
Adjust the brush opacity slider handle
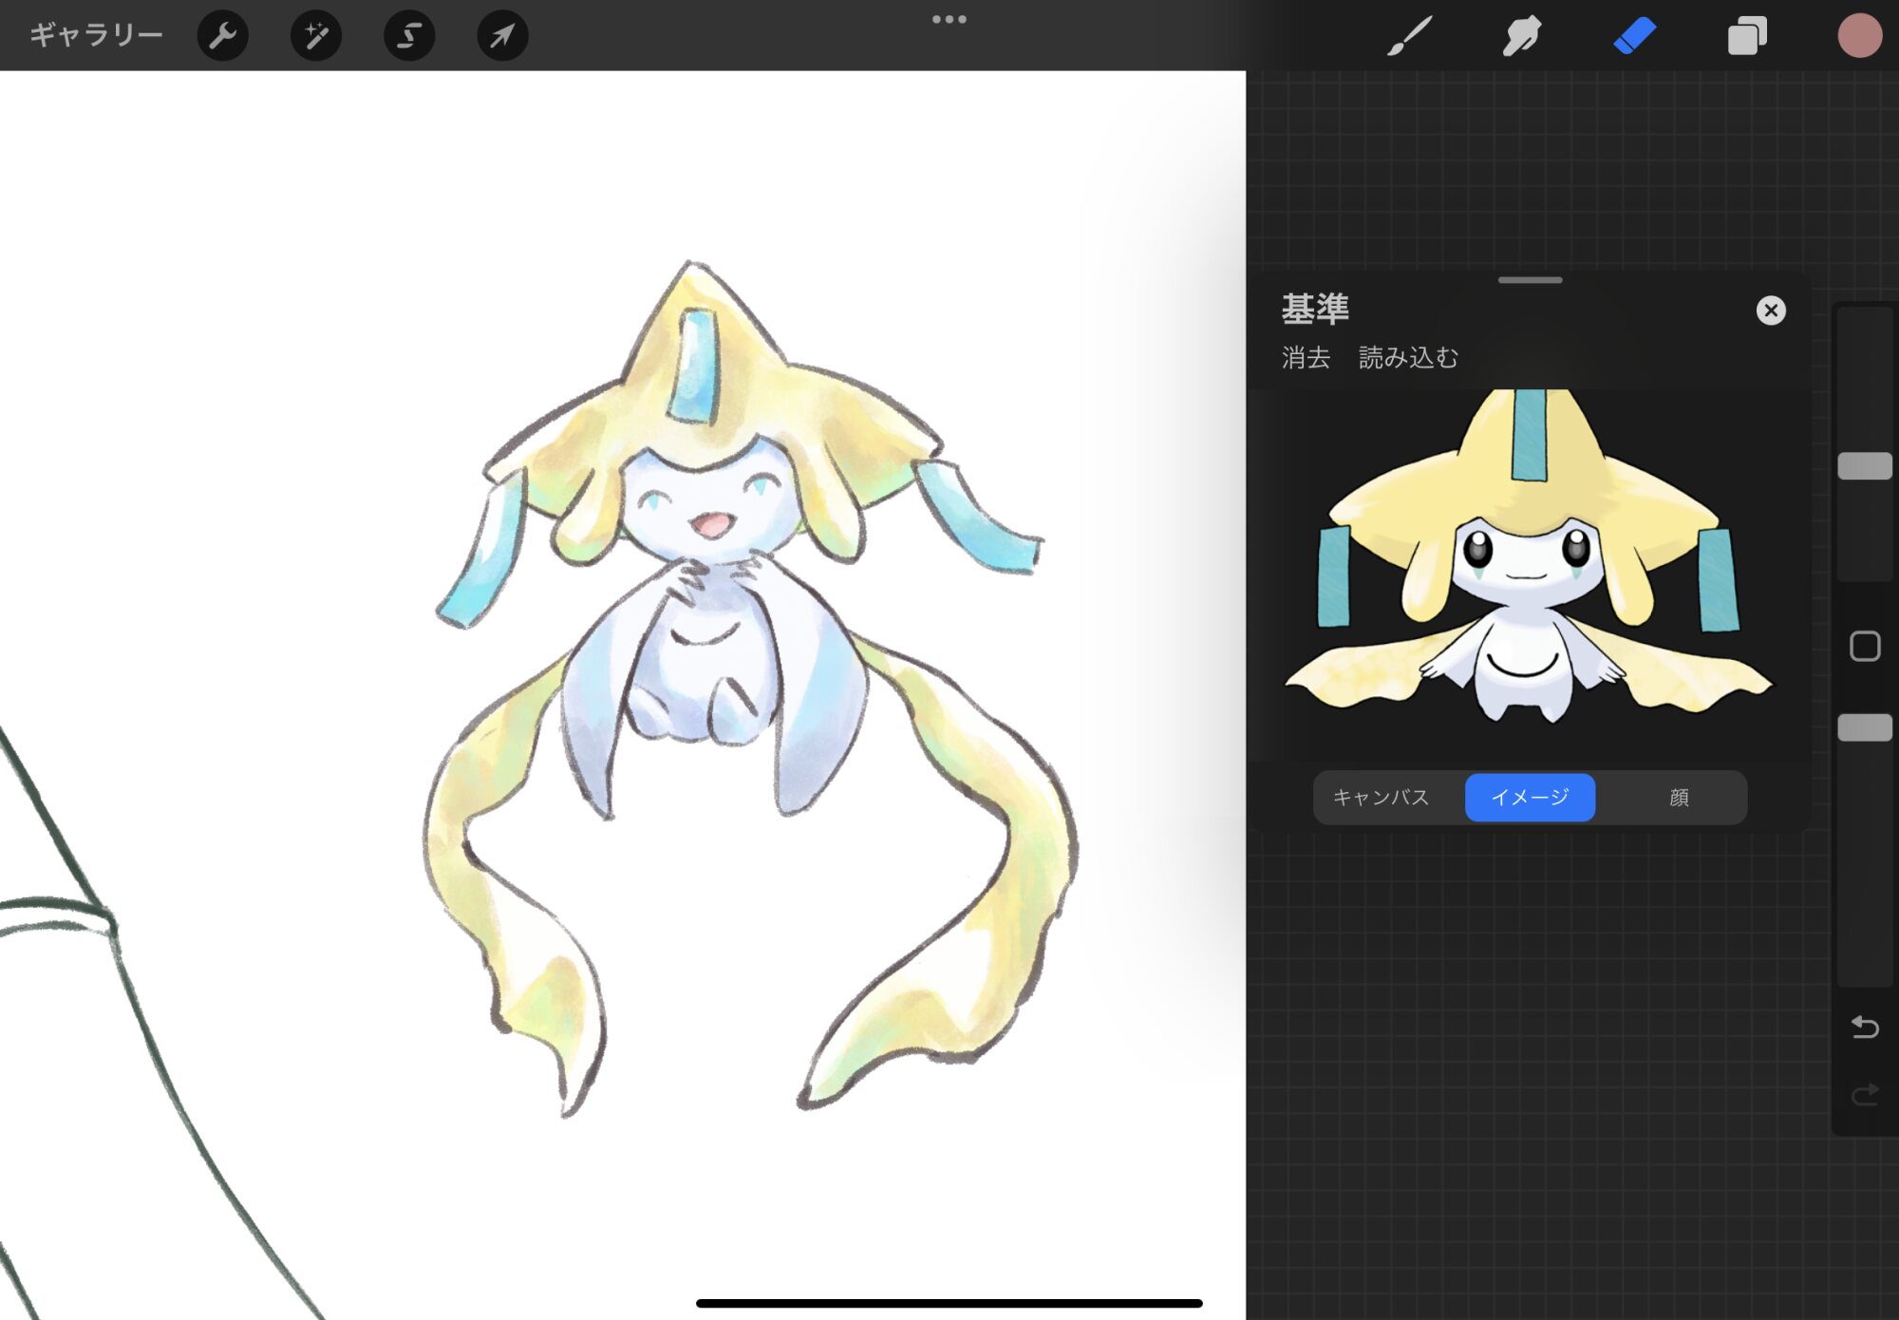pos(1865,728)
